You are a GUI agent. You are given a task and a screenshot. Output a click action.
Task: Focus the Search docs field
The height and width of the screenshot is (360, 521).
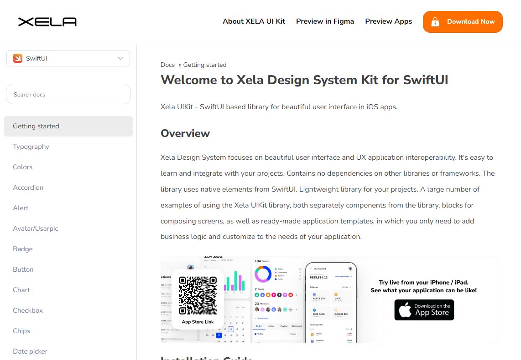coord(68,94)
